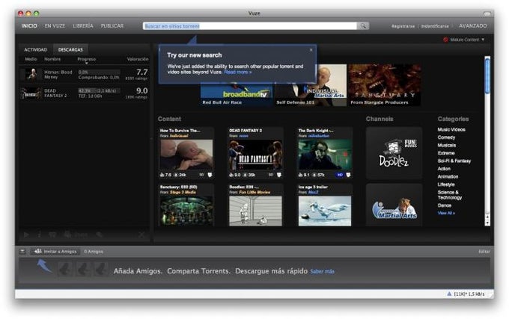The width and height of the screenshot is (509, 319).
Task: Select the Music Videos category
Action: pos(451,129)
